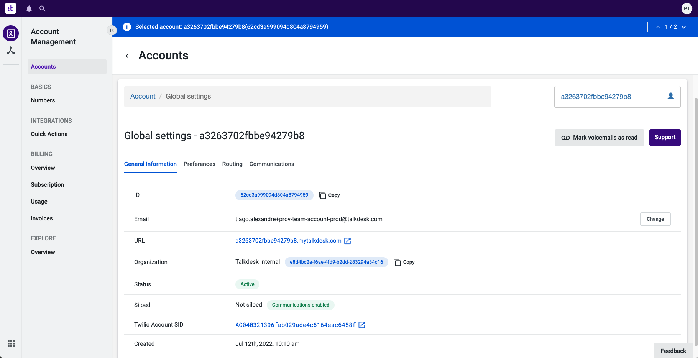The image size is (698, 358).
Task: Open Subscription in sidebar
Action: coord(48,185)
